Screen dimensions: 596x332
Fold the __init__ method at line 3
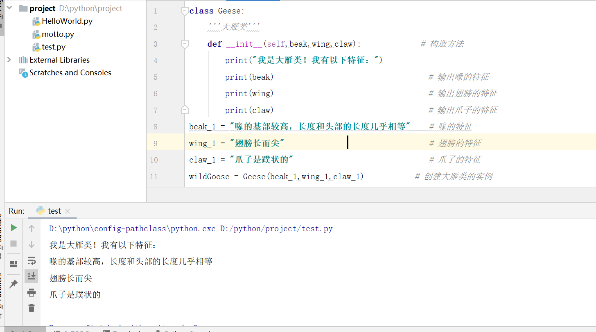click(x=185, y=44)
